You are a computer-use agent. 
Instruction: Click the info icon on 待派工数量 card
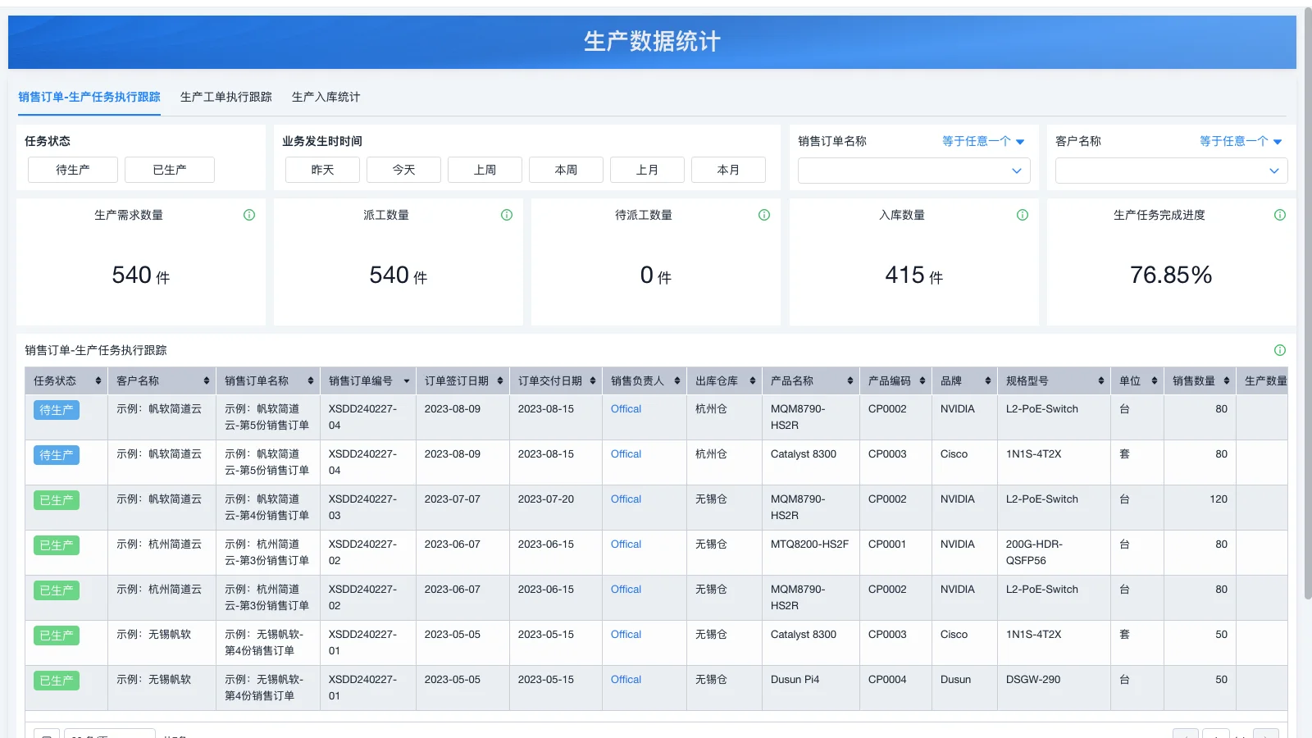[x=763, y=215]
